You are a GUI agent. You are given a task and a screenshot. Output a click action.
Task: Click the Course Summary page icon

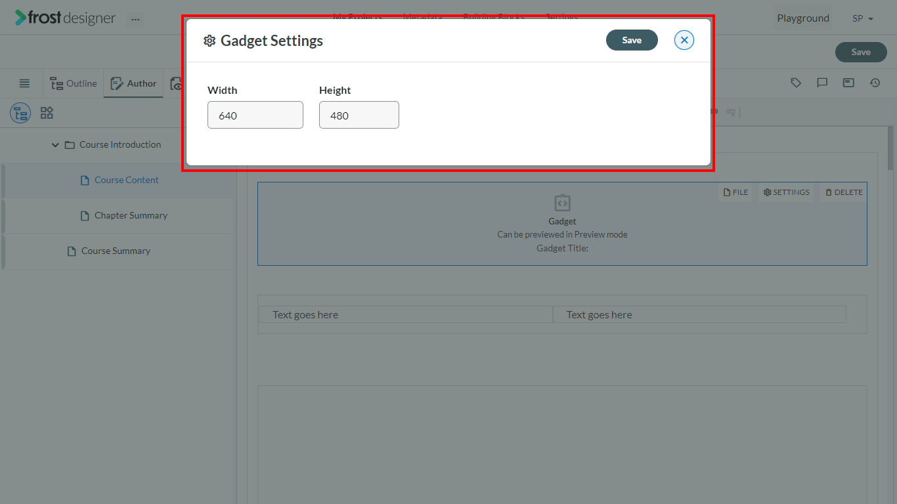[72, 251]
